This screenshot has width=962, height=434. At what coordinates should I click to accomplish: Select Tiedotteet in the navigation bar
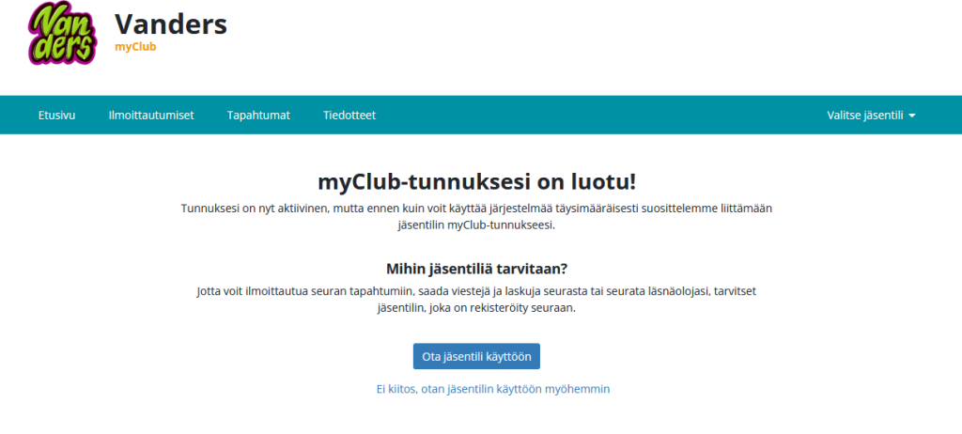click(x=349, y=116)
